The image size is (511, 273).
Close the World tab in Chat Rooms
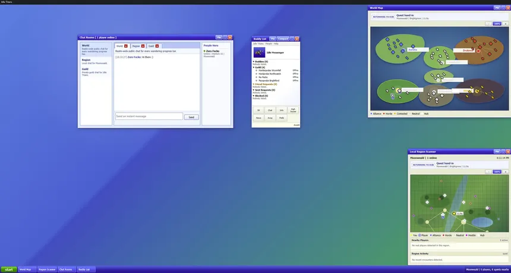(x=126, y=46)
